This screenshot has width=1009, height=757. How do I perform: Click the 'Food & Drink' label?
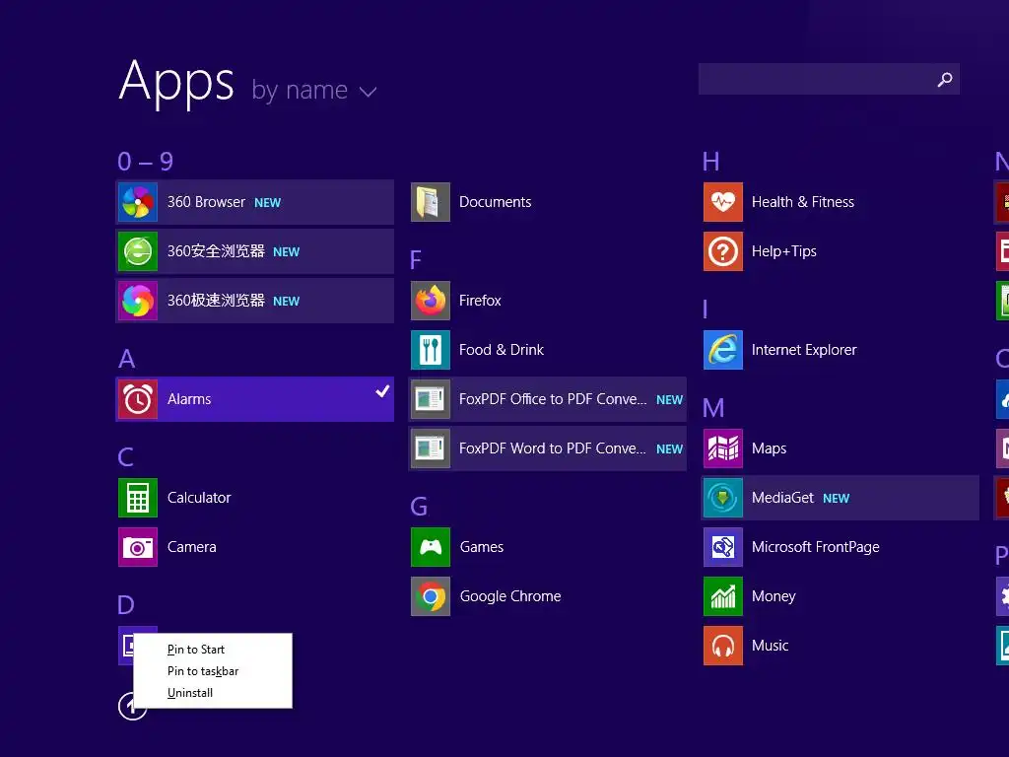coord(502,350)
